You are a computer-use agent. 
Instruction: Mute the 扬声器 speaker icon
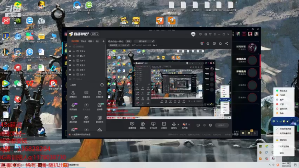[x=185, y=124]
